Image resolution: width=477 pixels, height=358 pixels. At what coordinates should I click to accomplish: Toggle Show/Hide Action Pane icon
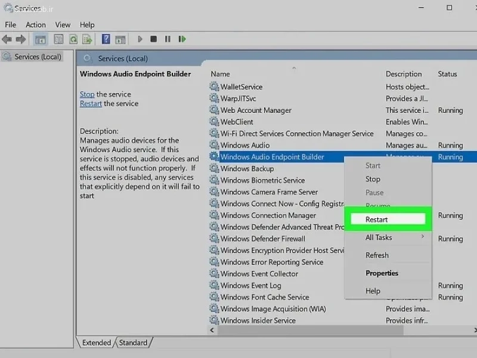(x=120, y=39)
